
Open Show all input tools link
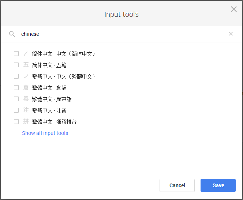[x=45, y=133]
